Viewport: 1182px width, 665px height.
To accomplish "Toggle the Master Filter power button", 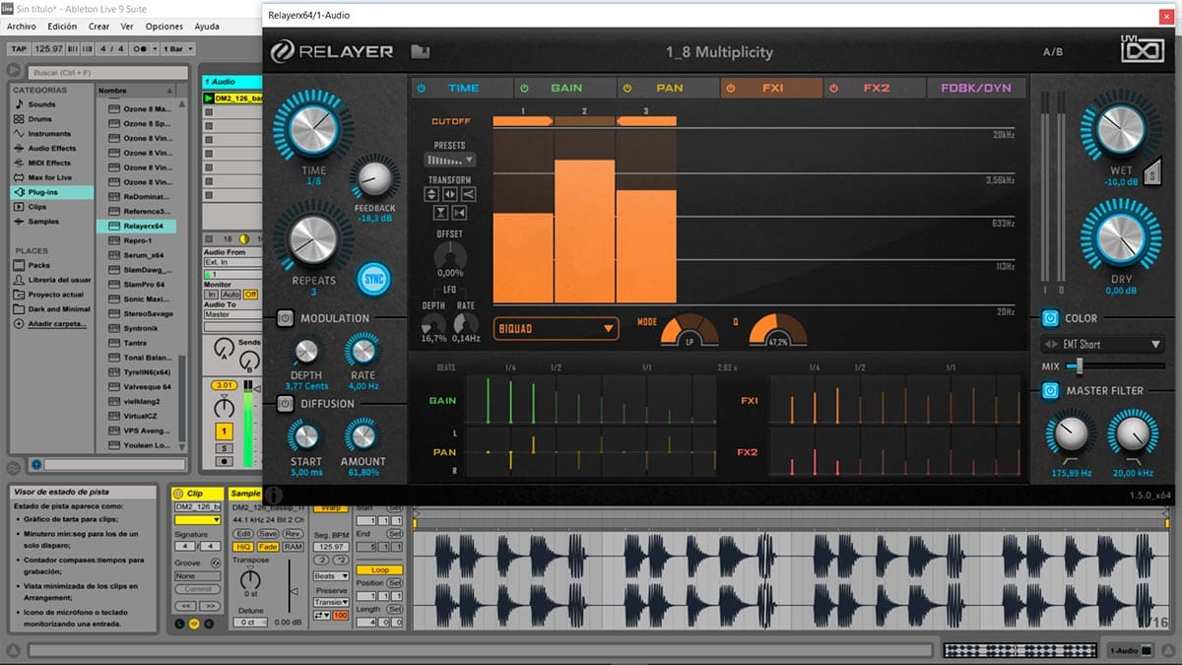I will 1050,390.
